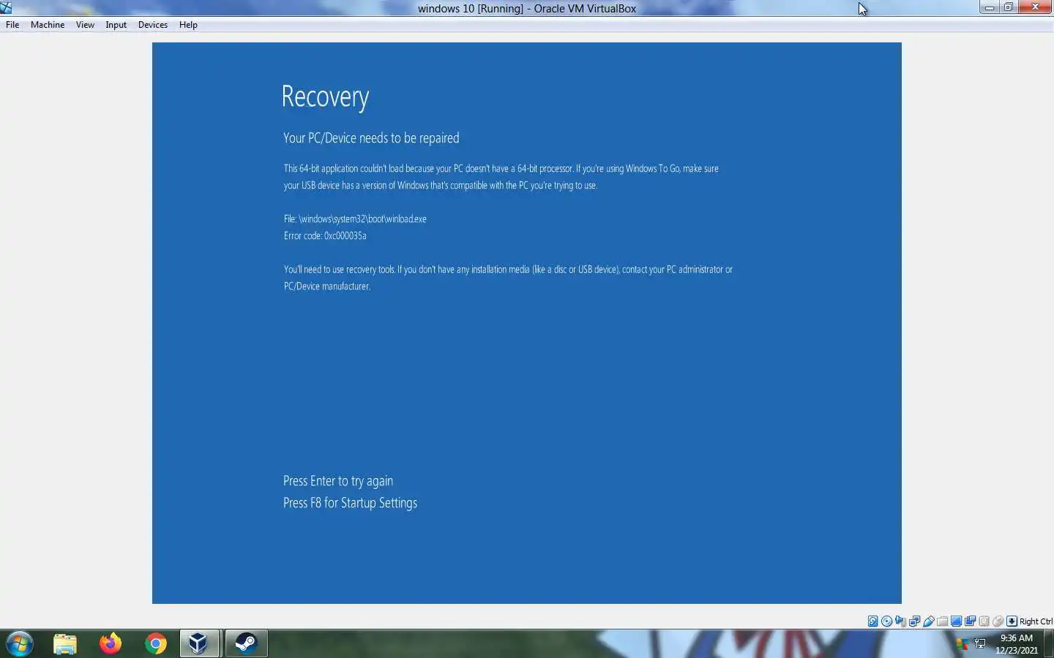Click the USB devices indicator icon
Viewport: 1054px width, 658px height.
click(929, 621)
